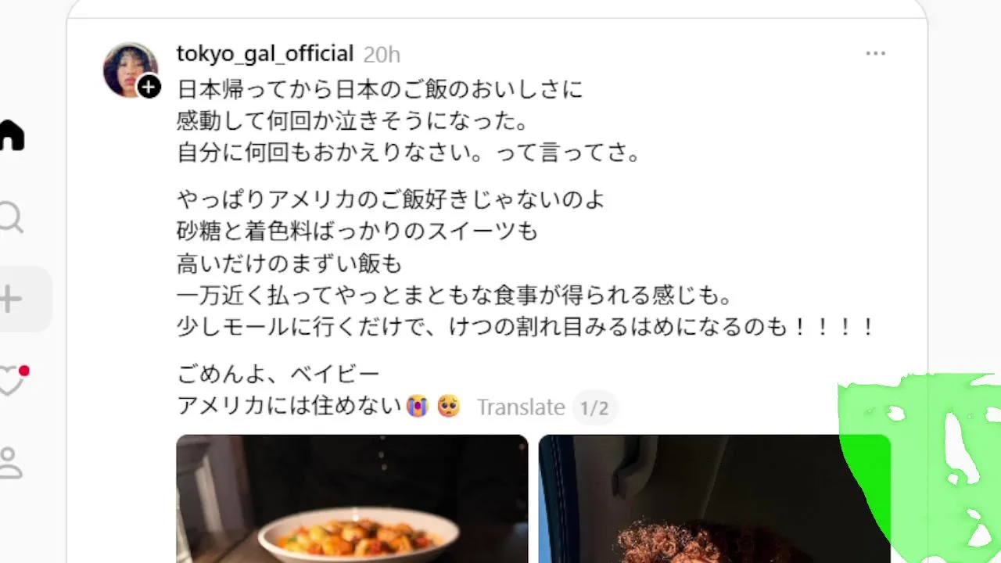Open the Profile person icon
Image resolution: width=1001 pixels, height=563 pixels.
[x=10, y=462]
